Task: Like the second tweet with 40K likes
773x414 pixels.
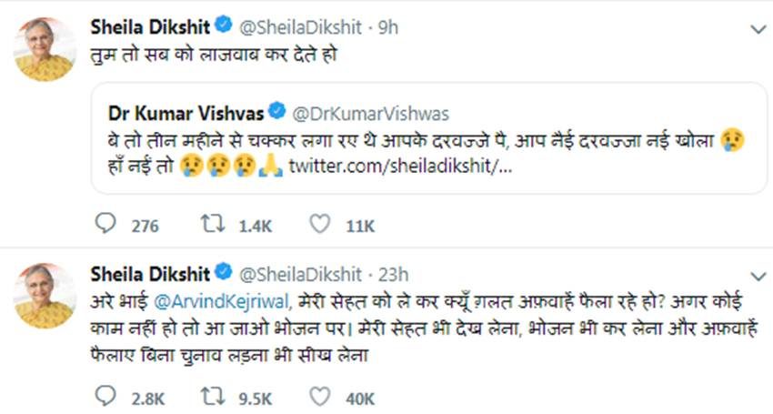Action: (318, 398)
